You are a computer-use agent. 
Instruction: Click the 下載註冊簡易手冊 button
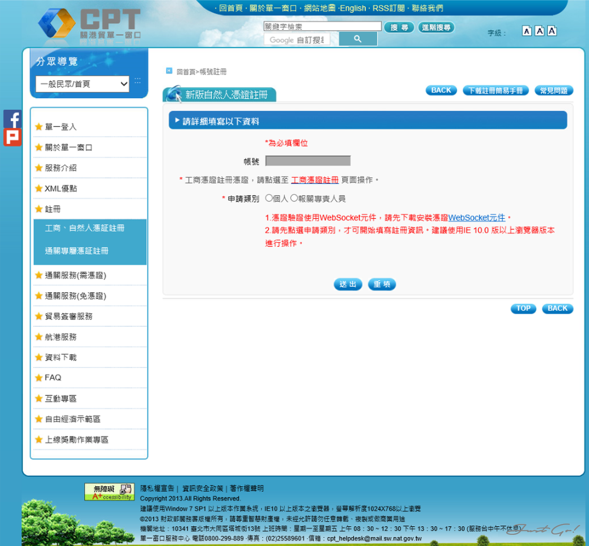tap(495, 90)
